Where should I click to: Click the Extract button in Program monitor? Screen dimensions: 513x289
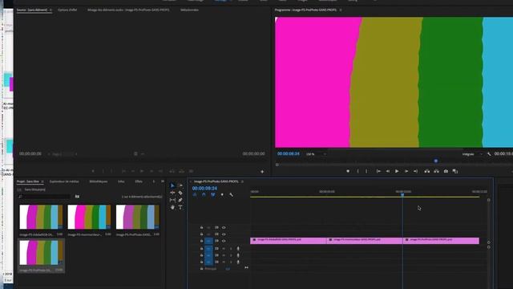pos(436,171)
